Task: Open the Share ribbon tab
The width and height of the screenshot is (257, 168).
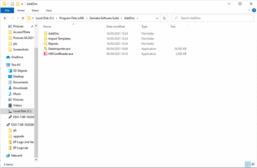Action: coord(35,11)
